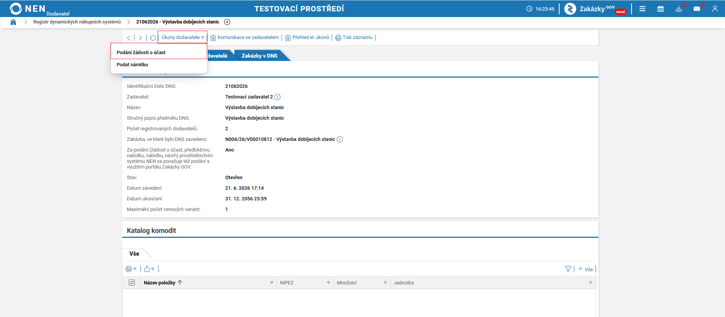The width and height of the screenshot is (725, 317).
Task: Select Podání žádosti o účast
Action: (x=141, y=53)
